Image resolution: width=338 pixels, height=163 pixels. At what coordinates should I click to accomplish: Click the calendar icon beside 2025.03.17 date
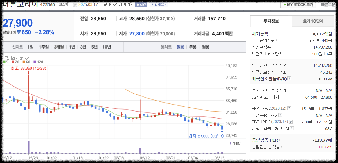click(x=75, y=4)
